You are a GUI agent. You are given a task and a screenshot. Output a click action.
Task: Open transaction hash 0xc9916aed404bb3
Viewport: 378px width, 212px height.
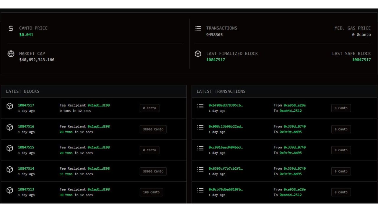pyautogui.click(x=226, y=148)
